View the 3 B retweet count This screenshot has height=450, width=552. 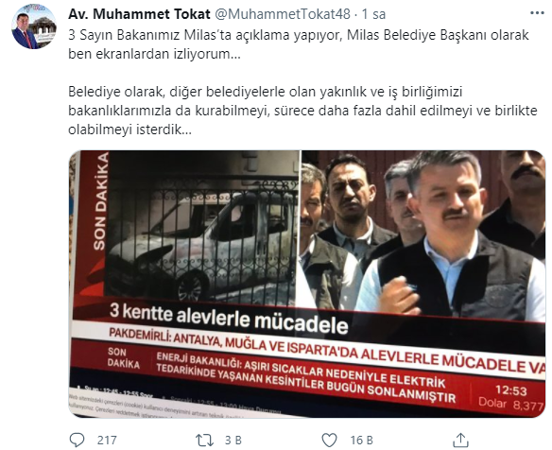(233, 441)
